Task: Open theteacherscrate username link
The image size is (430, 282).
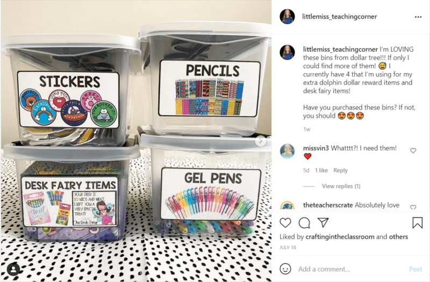Action: coord(328,205)
